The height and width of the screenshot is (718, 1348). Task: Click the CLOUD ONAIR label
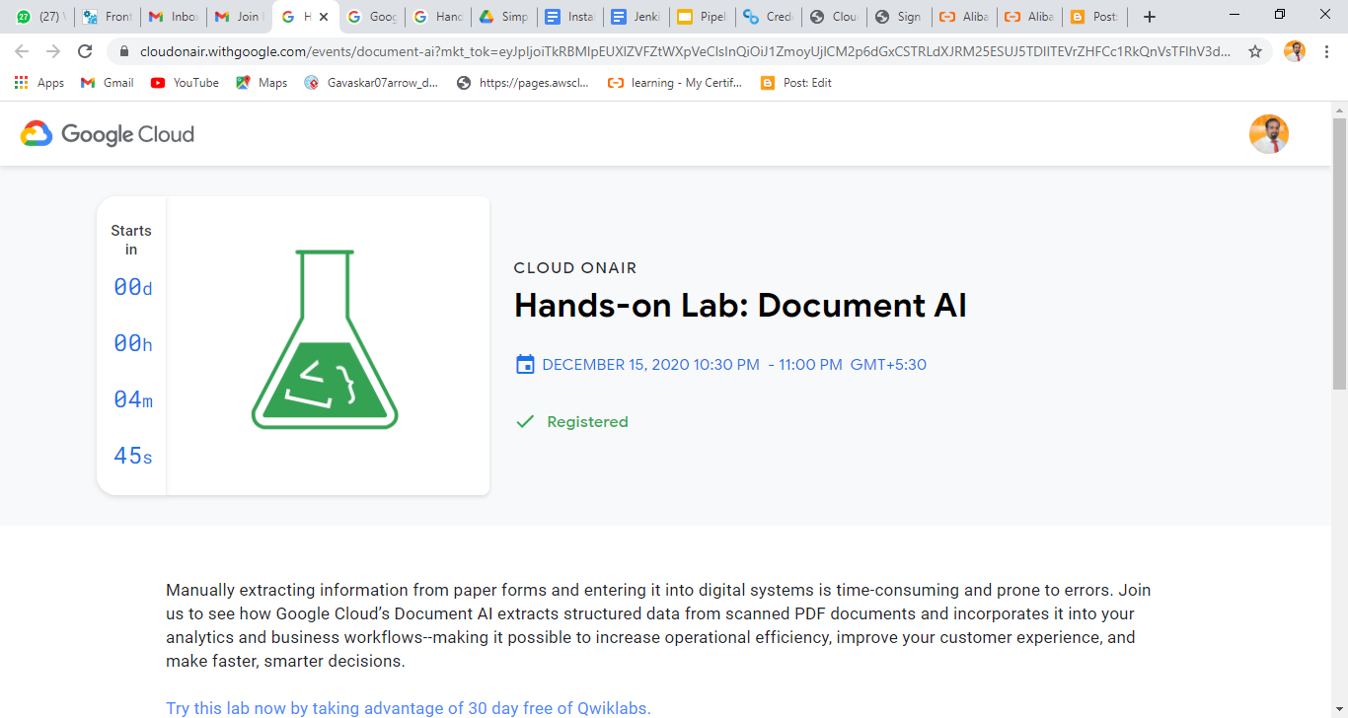575,268
